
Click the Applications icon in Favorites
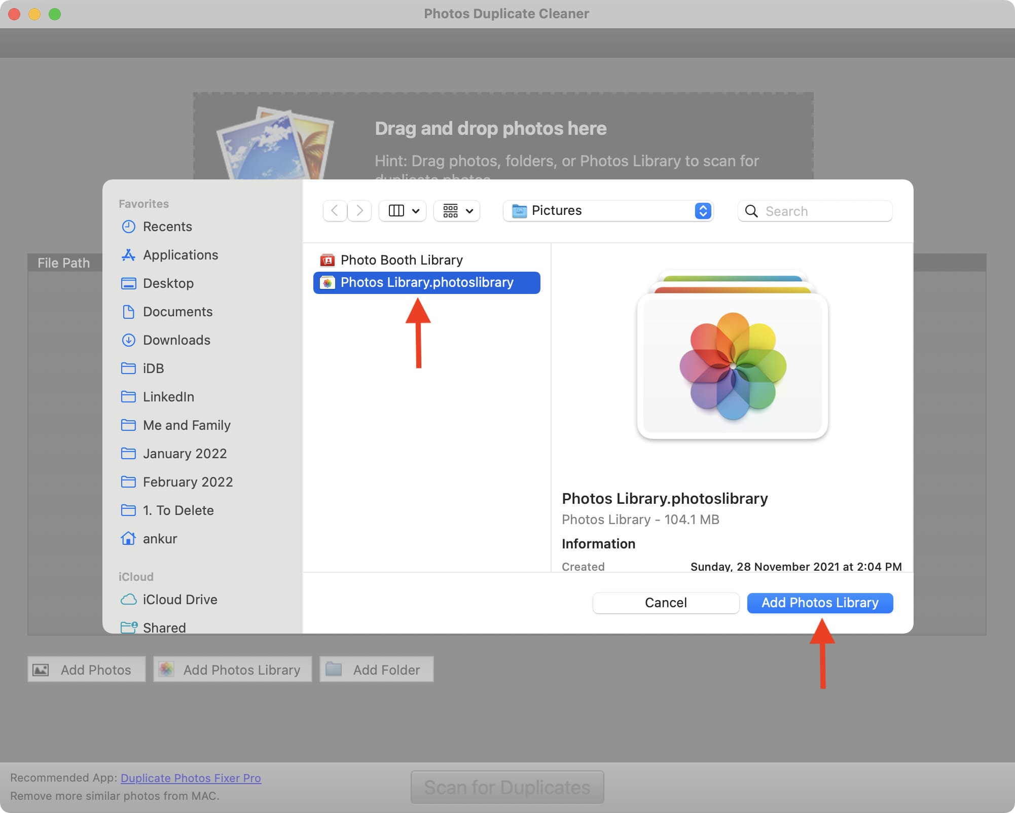pyautogui.click(x=128, y=255)
